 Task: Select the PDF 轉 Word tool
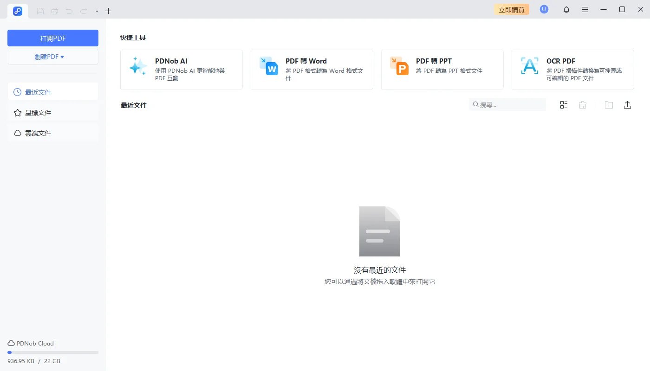[312, 69]
